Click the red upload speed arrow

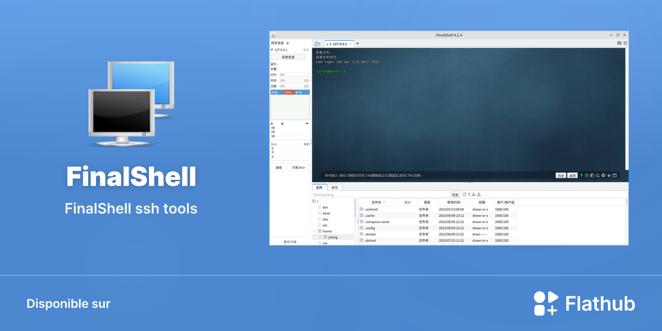coord(271,124)
